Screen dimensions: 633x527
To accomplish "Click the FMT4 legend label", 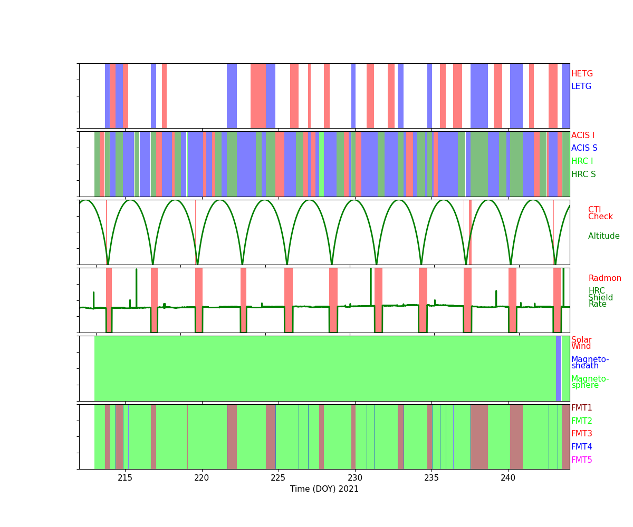I will (581, 447).
